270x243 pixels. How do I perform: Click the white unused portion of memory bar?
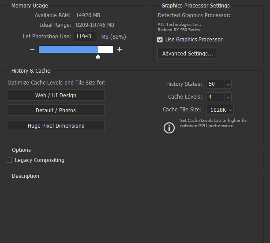105,49
